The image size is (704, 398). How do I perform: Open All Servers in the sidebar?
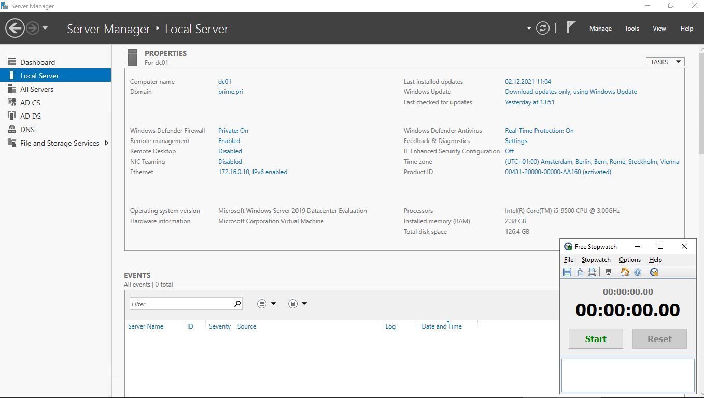(37, 89)
